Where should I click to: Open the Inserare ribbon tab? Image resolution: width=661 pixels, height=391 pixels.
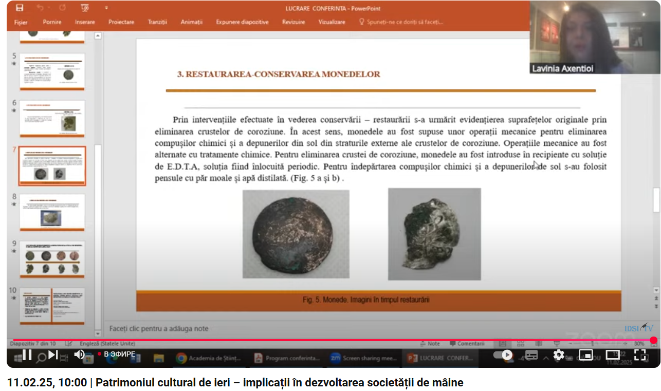click(85, 22)
